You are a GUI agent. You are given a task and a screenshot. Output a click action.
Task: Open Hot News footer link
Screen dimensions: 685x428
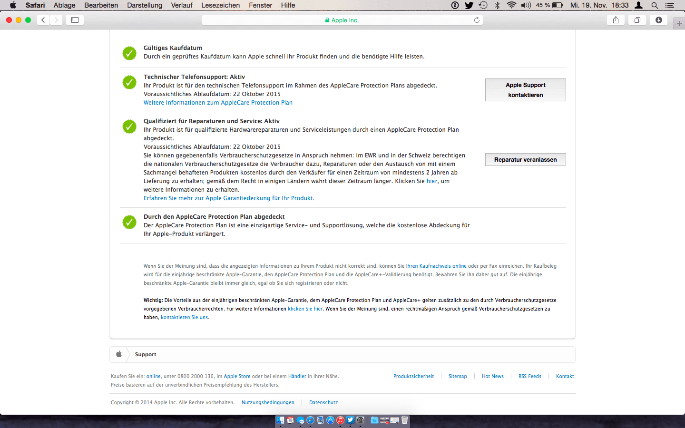click(493, 377)
